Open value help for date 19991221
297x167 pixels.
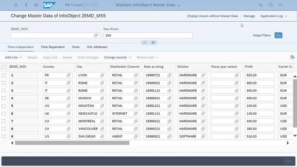pos(169,106)
